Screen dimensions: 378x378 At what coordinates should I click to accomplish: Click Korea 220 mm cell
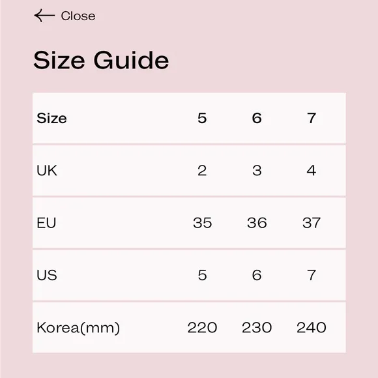[x=202, y=328]
